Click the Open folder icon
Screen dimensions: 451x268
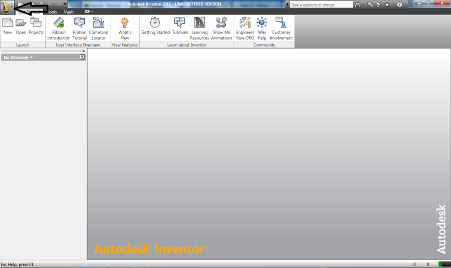(21, 22)
